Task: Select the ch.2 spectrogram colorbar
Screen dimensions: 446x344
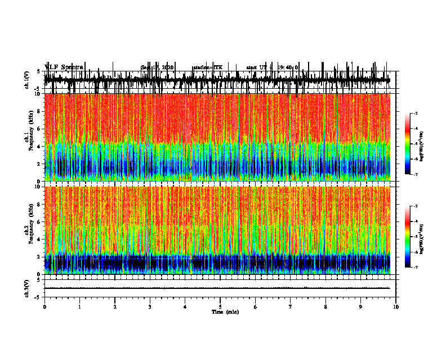Action: [x=407, y=237]
